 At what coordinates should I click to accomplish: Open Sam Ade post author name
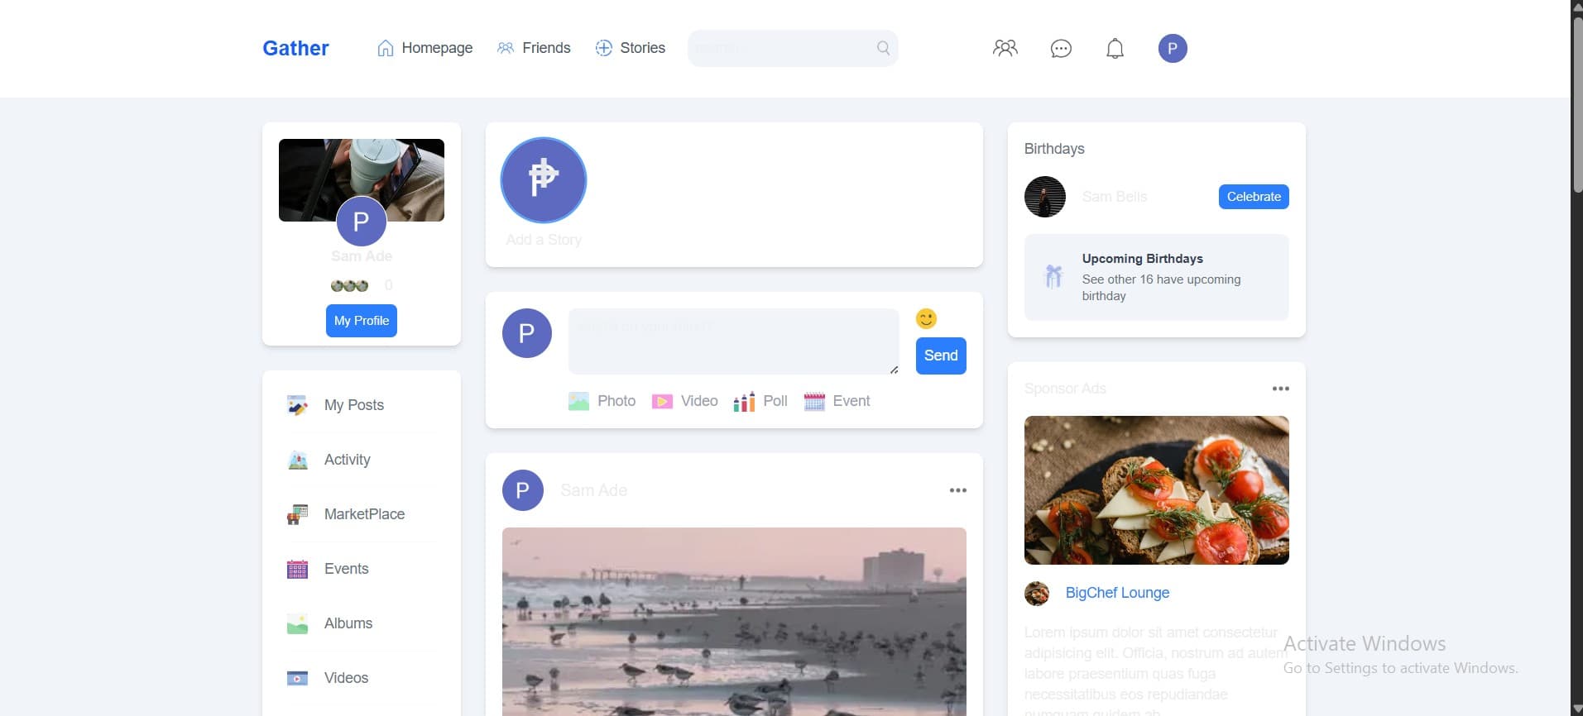[593, 490]
